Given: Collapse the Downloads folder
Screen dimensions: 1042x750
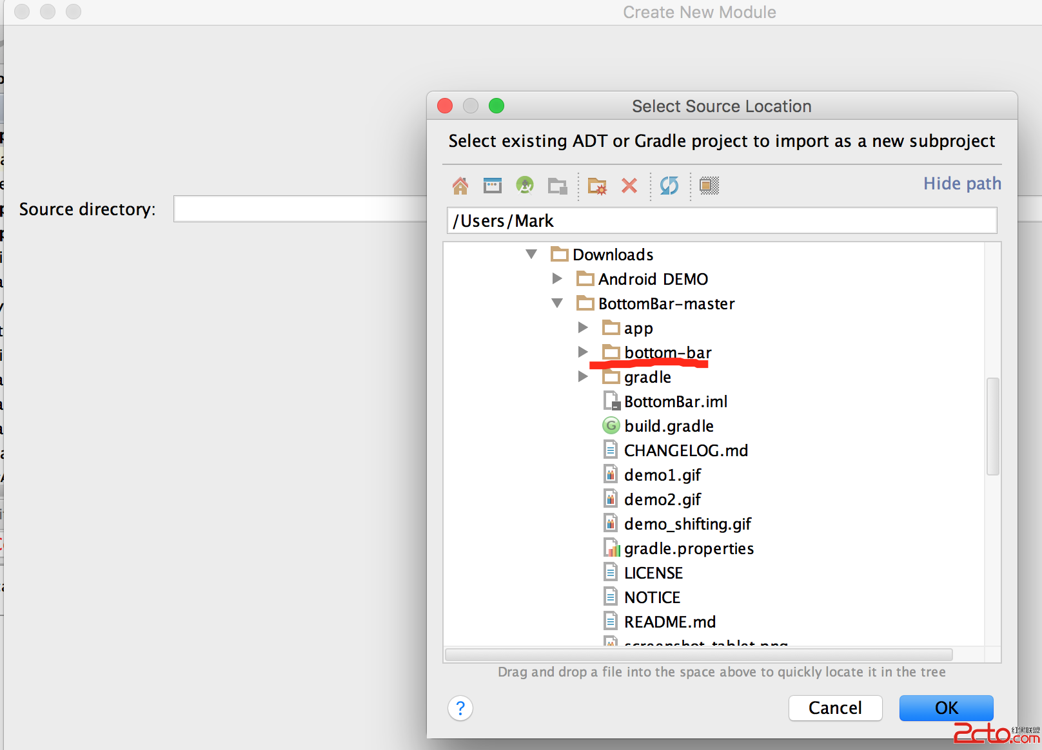Looking at the screenshot, I should [531, 255].
